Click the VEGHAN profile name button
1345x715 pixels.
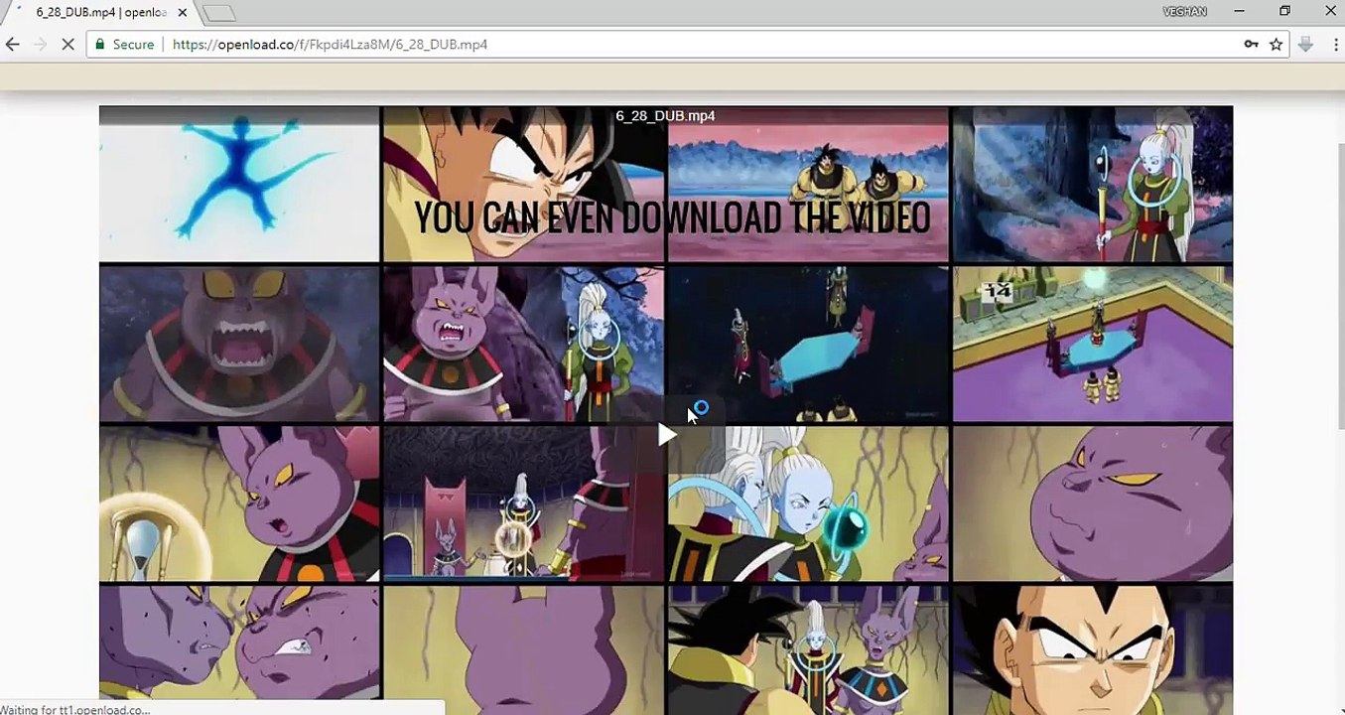pos(1184,11)
